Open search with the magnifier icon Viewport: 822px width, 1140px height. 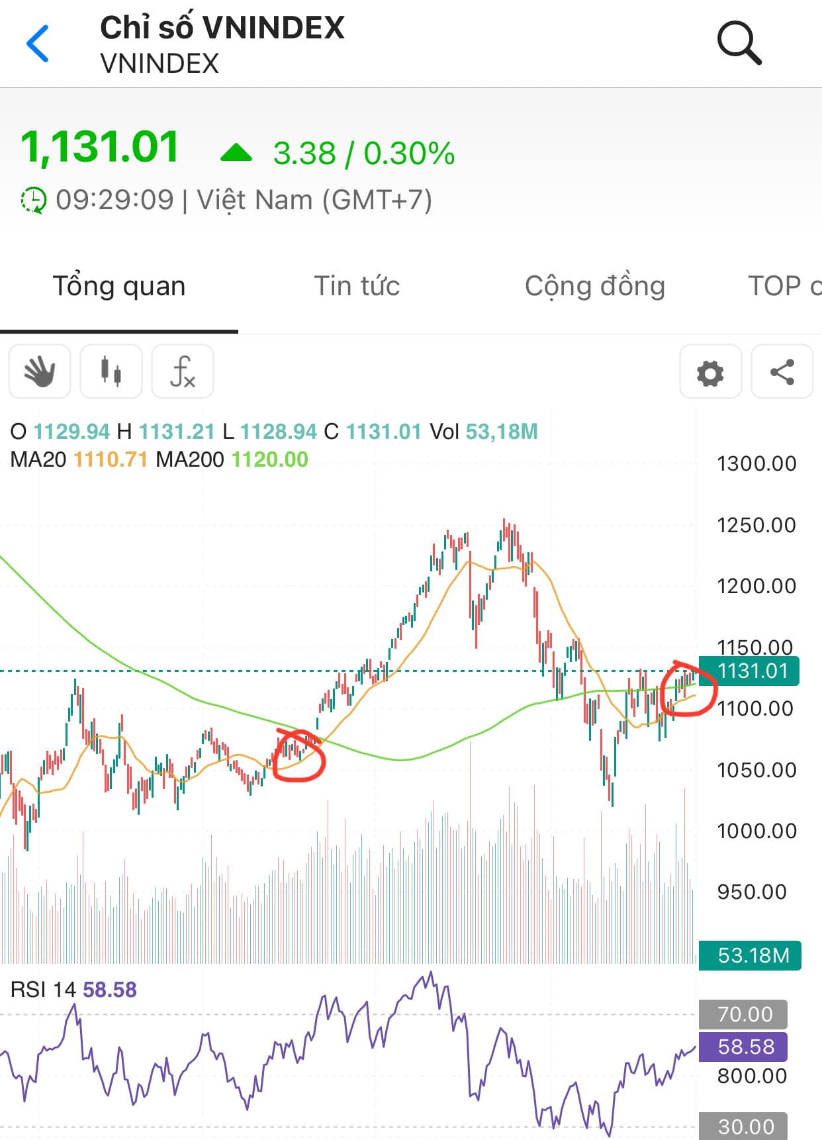click(739, 44)
